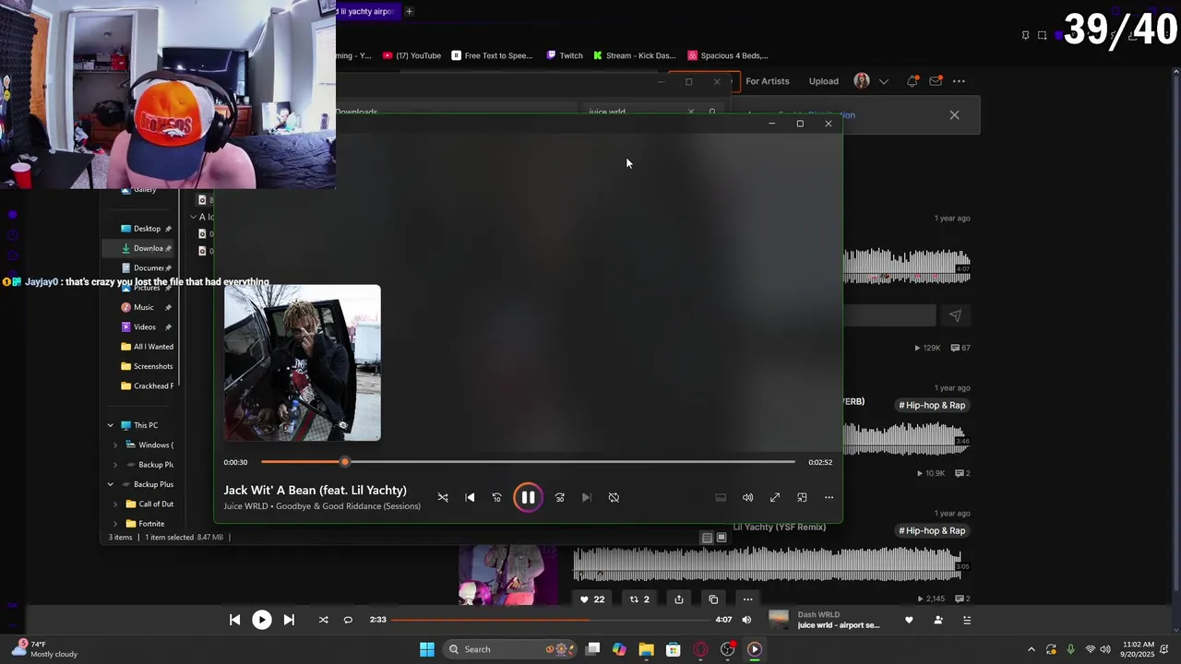Seek on the SoundCloud bottom progress bar
The image size is (1181, 664).
(x=550, y=620)
